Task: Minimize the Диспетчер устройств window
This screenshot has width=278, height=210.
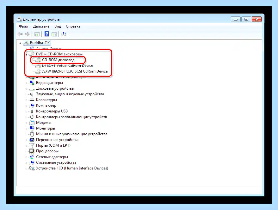Action: coord(236,19)
